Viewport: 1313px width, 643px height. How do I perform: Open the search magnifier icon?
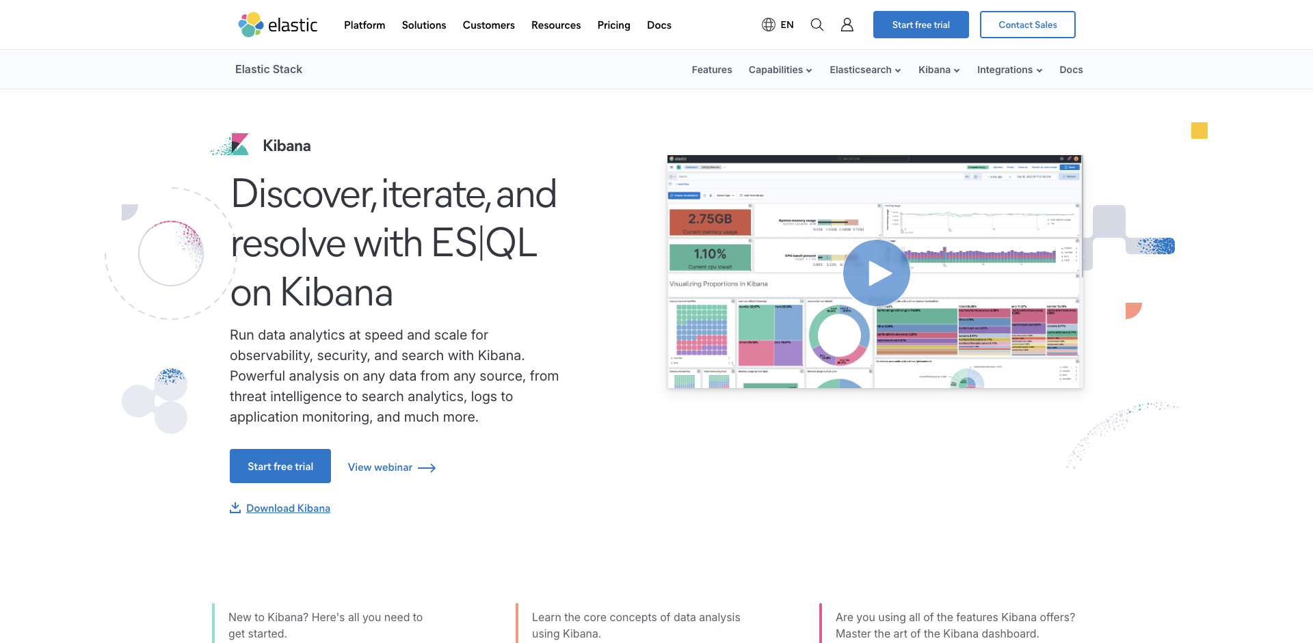pos(817,25)
